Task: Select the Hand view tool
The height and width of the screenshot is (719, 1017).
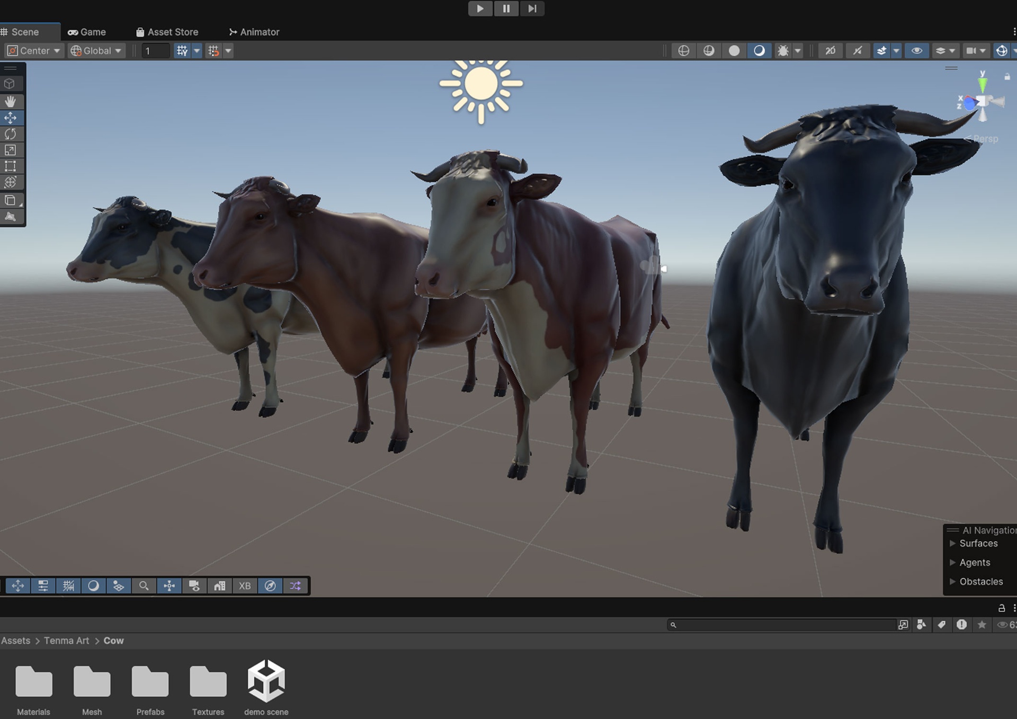Action: click(x=11, y=101)
